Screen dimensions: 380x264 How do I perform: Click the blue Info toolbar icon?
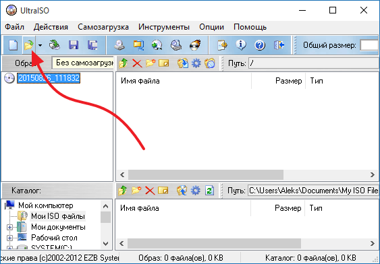click(241, 45)
